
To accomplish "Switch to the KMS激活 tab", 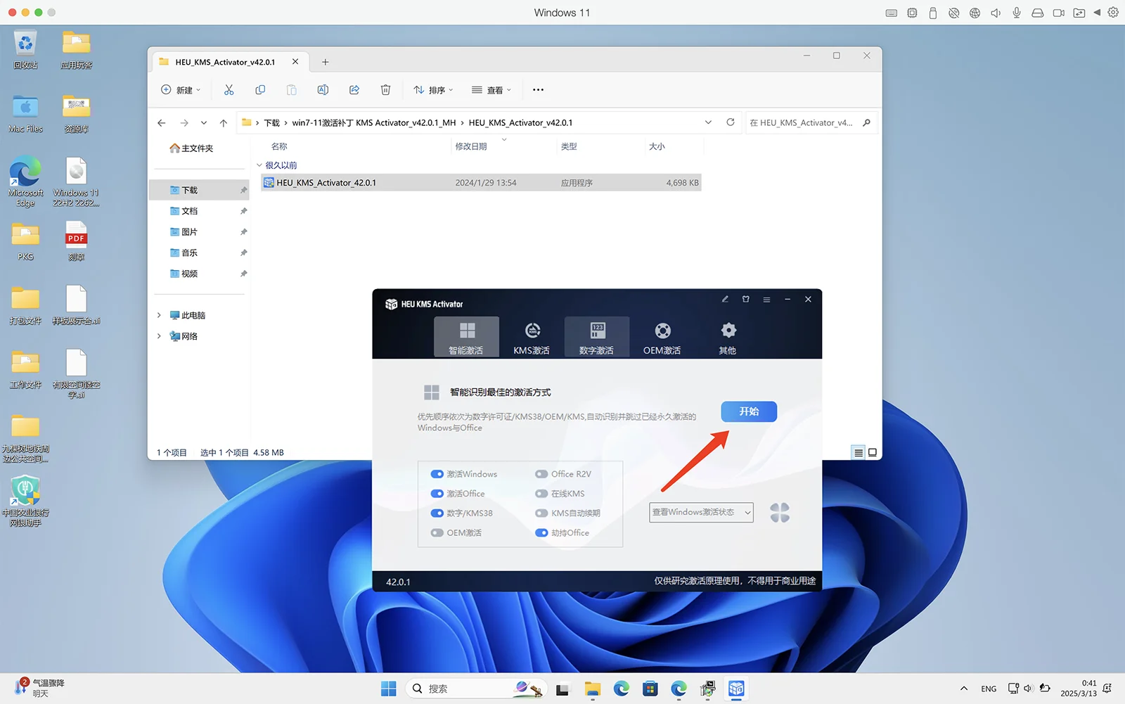I will 532,337.
